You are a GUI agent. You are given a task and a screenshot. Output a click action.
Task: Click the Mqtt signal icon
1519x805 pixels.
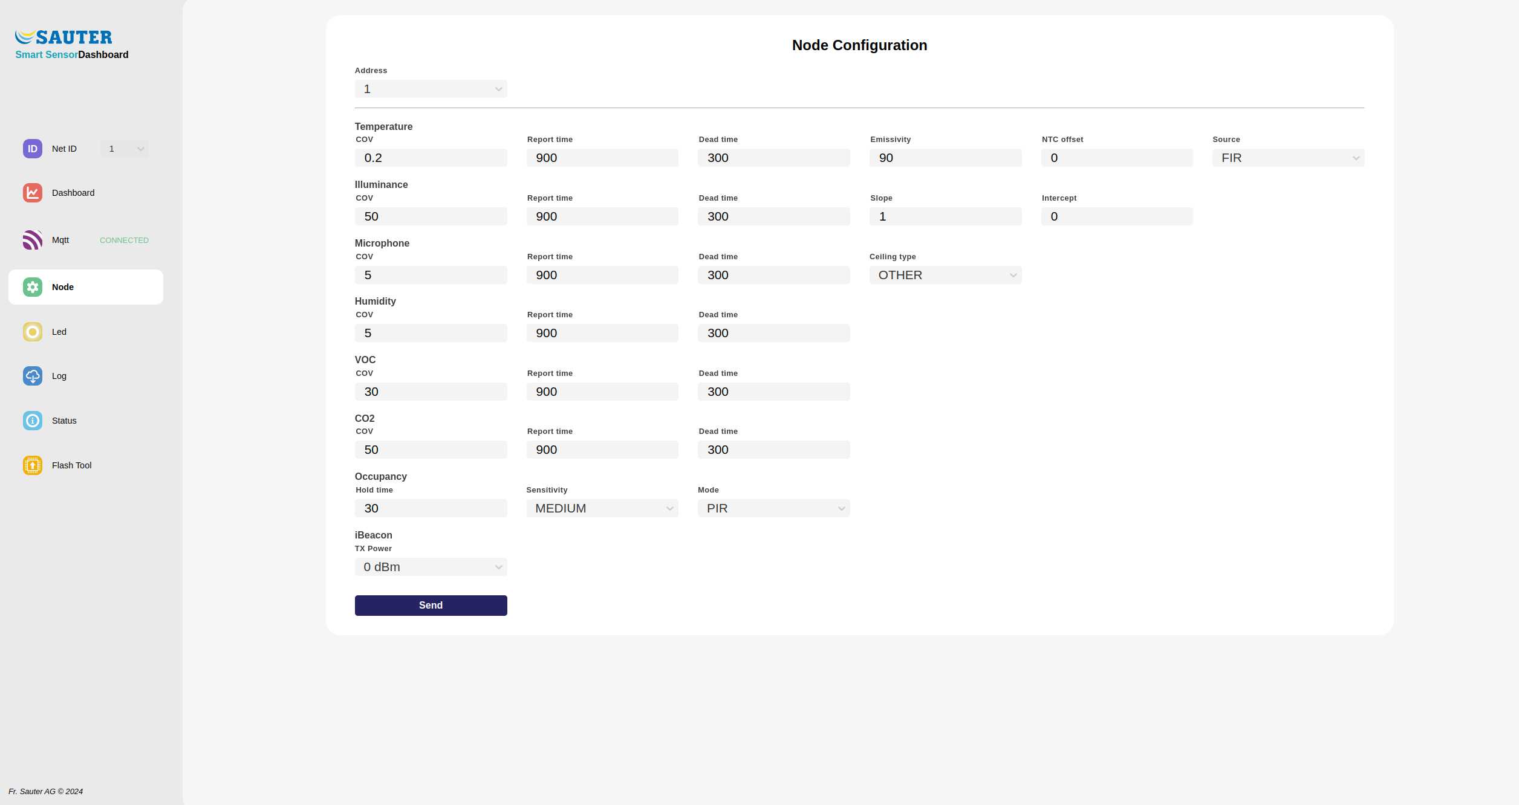click(33, 240)
